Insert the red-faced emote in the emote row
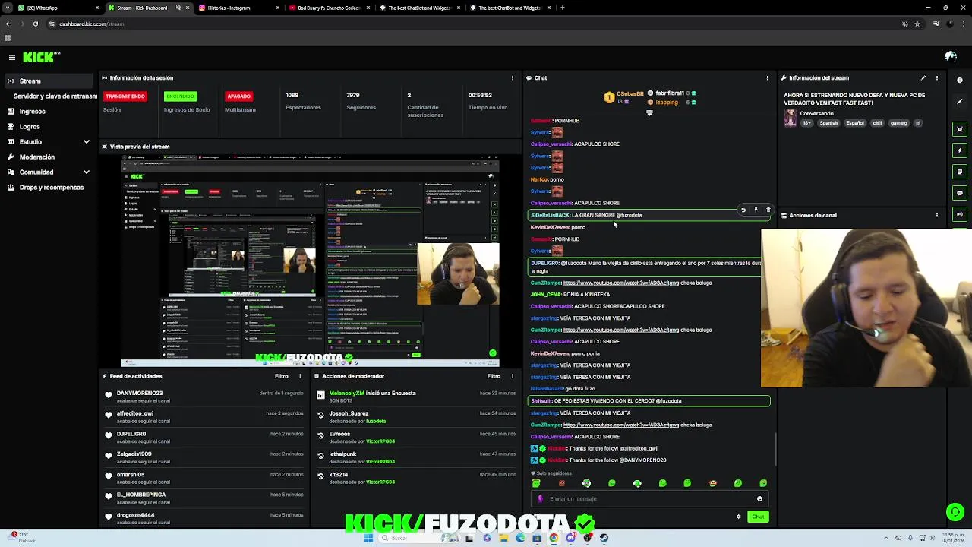Screen dimensions: 972x547 coord(562,483)
